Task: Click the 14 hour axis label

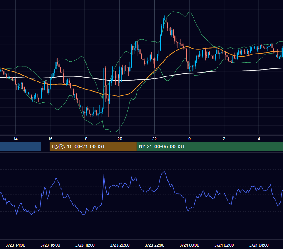Action: pyautogui.click(x=15, y=139)
